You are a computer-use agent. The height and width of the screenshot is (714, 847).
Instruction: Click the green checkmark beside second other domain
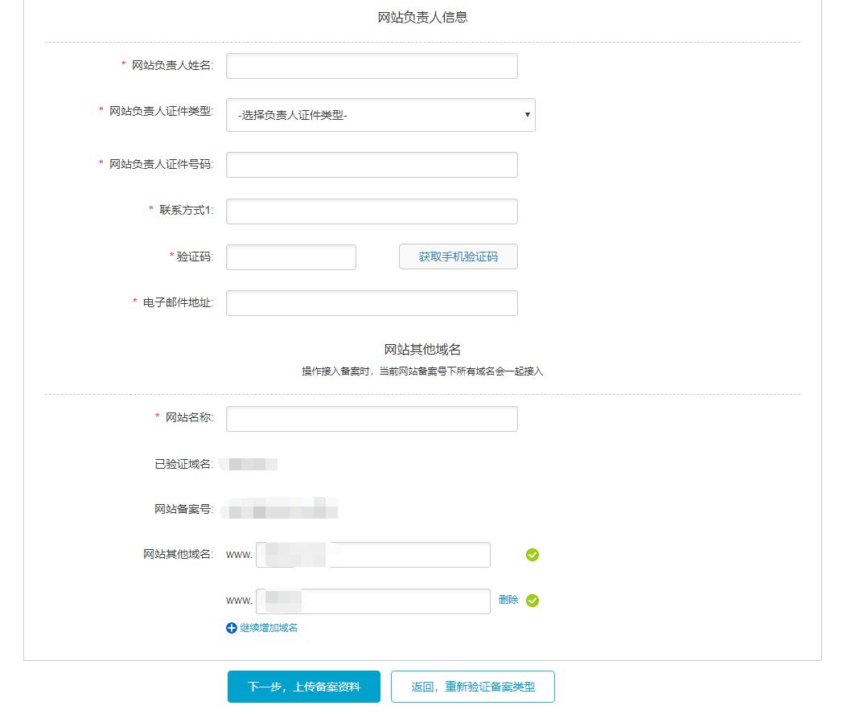click(x=532, y=601)
